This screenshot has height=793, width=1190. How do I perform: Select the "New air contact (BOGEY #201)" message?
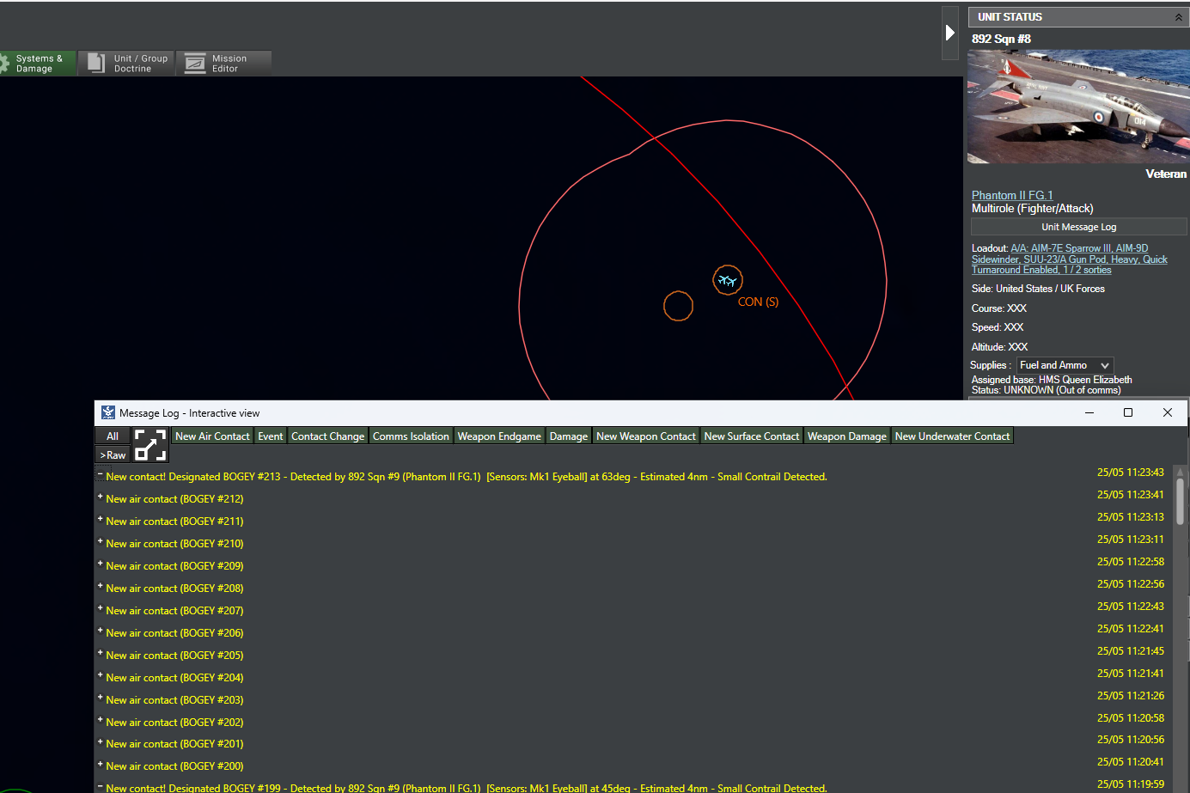(174, 744)
